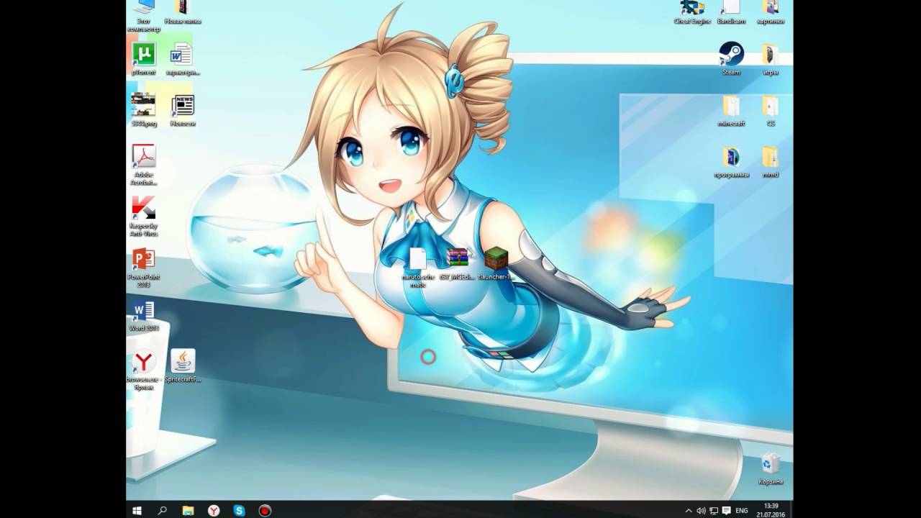Viewport: 921px width, 518px height.
Task: Open network status tray icon
Action: (x=714, y=511)
